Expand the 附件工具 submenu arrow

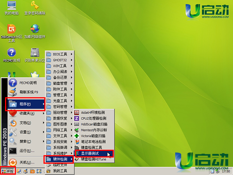[71, 89]
